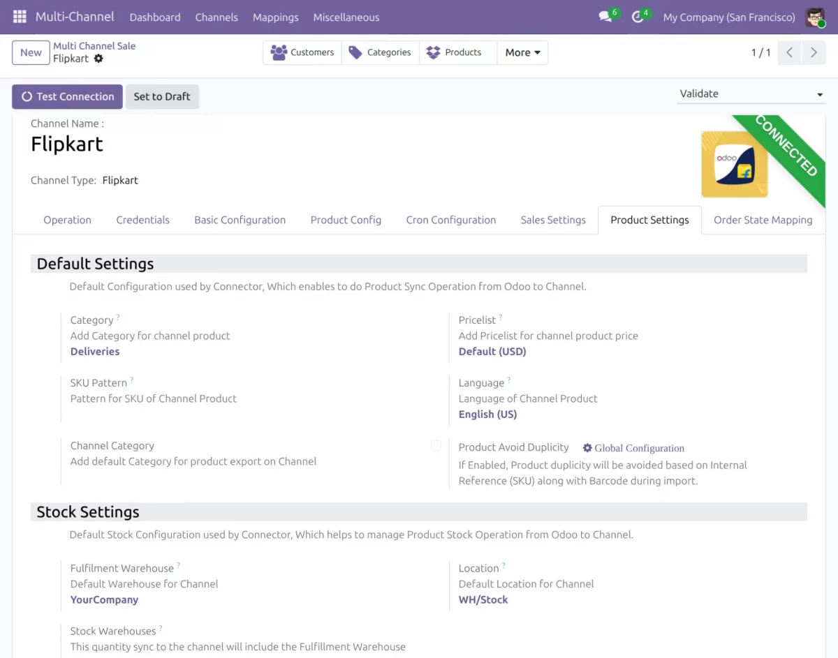The width and height of the screenshot is (838, 658).
Task: Click the Flipkart channel logo image
Action: pyautogui.click(x=735, y=164)
